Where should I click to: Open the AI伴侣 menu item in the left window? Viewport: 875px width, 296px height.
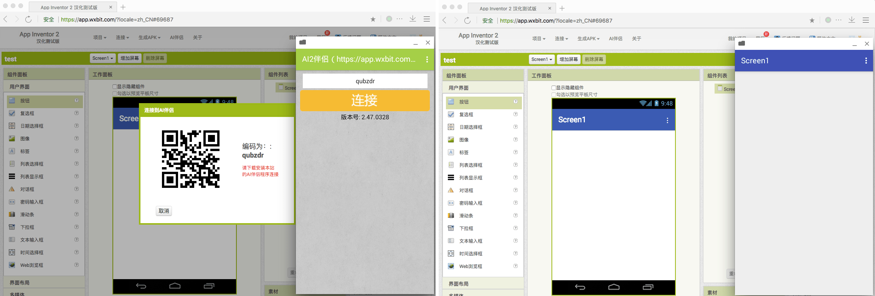[x=177, y=38]
